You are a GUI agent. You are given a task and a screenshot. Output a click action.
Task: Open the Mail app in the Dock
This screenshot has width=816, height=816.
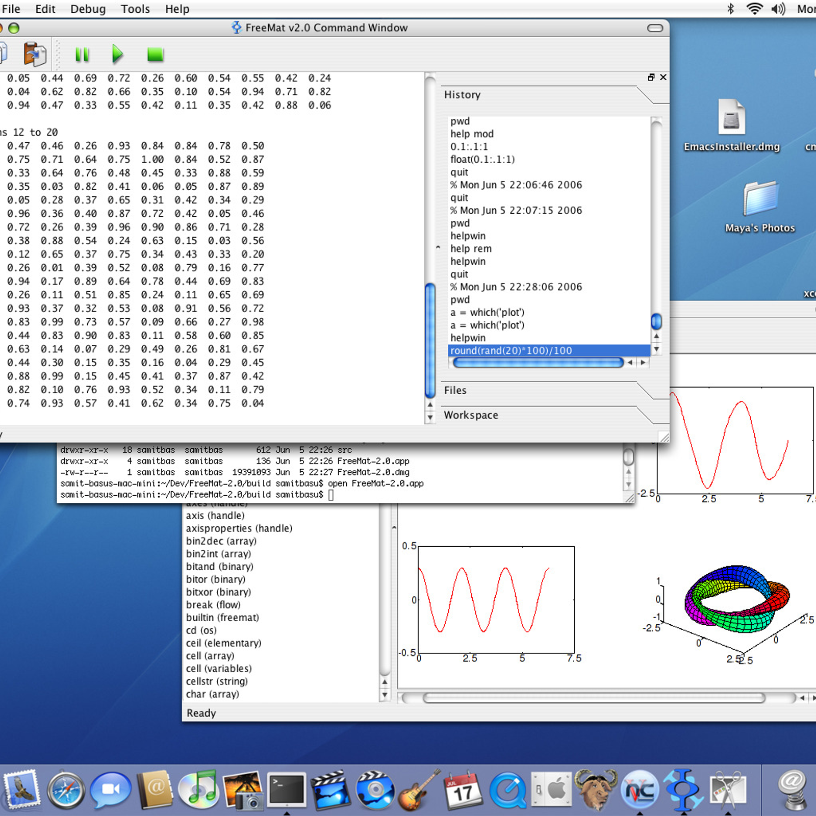pyautogui.click(x=21, y=790)
